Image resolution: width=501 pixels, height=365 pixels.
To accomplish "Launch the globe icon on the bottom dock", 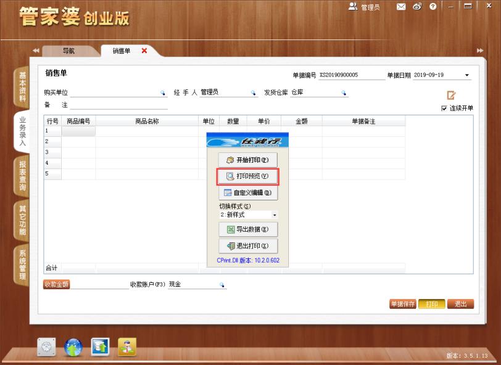I will click(x=72, y=347).
